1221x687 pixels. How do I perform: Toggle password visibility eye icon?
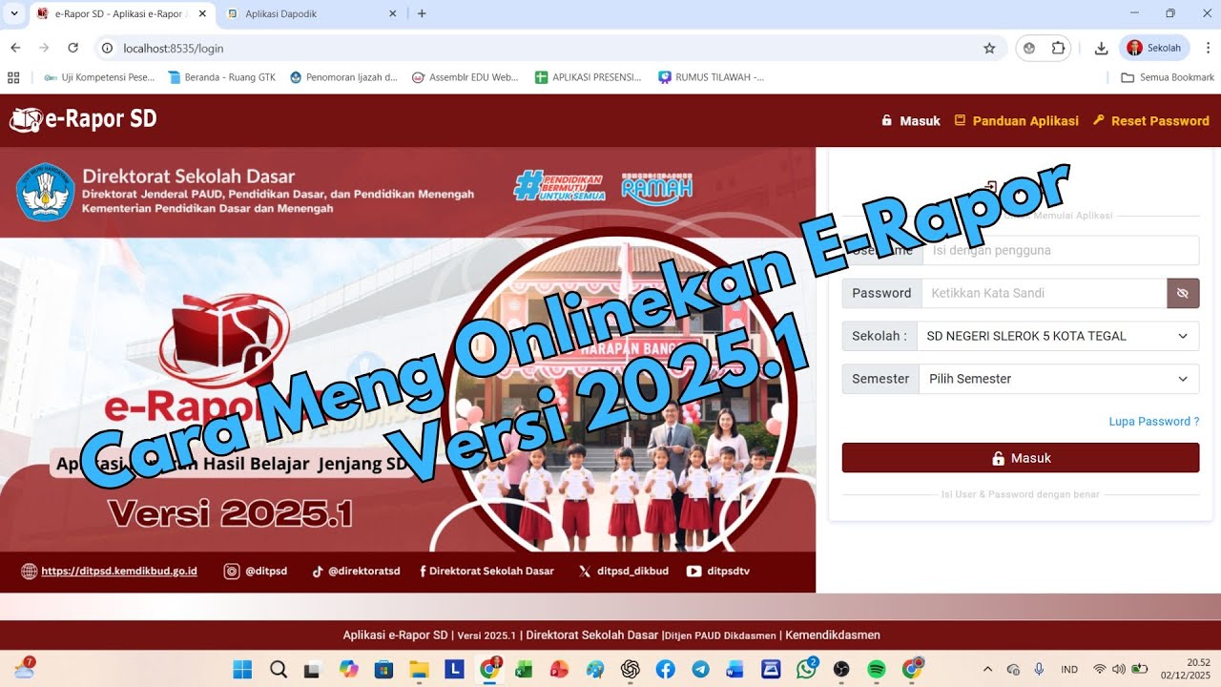(1183, 293)
